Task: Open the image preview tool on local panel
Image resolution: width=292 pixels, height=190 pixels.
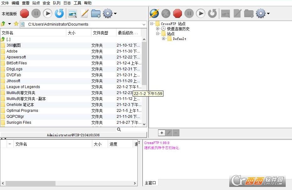Action: pos(72,13)
